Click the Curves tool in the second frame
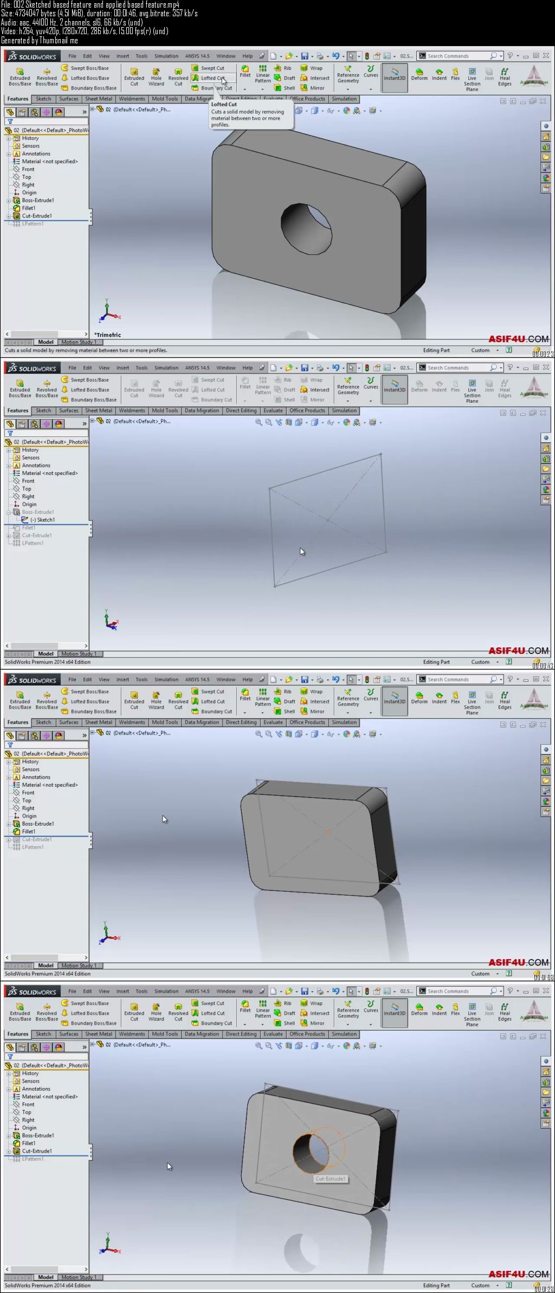This screenshot has width=555, height=1293. (x=371, y=383)
